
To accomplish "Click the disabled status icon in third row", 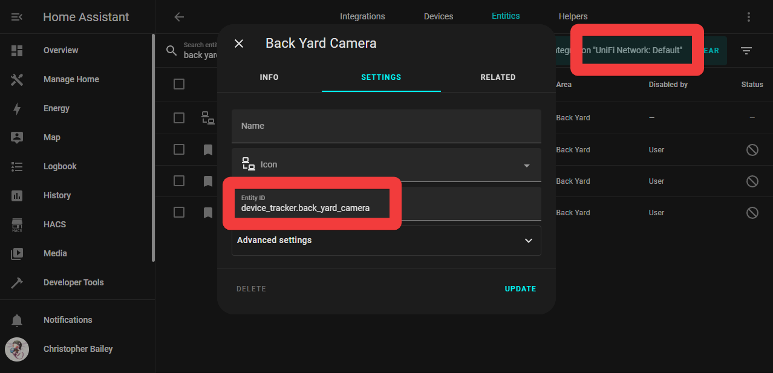I will (752, 181).
